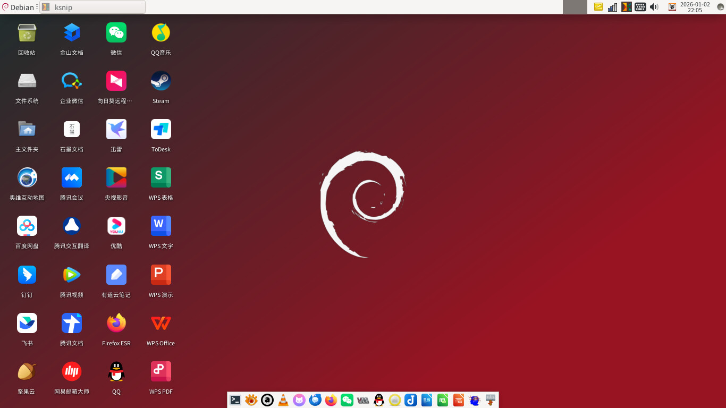
Task: Select the ksnip window in the taskbar
Action: pos(92,7)
